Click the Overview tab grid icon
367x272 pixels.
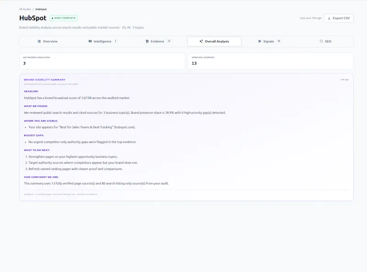[39, 41]
